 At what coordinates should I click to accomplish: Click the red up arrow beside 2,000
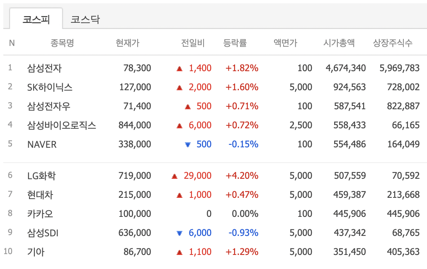coord(180,88)
